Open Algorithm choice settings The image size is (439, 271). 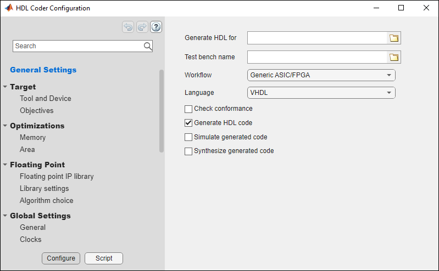coord(47,201)
